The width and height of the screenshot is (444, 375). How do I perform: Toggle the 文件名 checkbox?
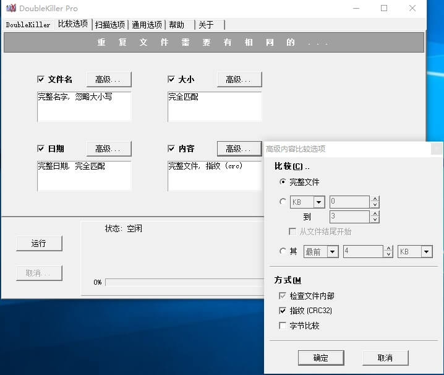point(41,79)
